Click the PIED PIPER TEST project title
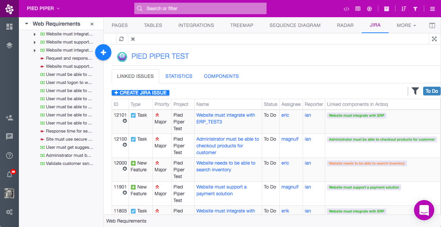Image resolution: width=441 pixels, height=227 pixels. 160,56
